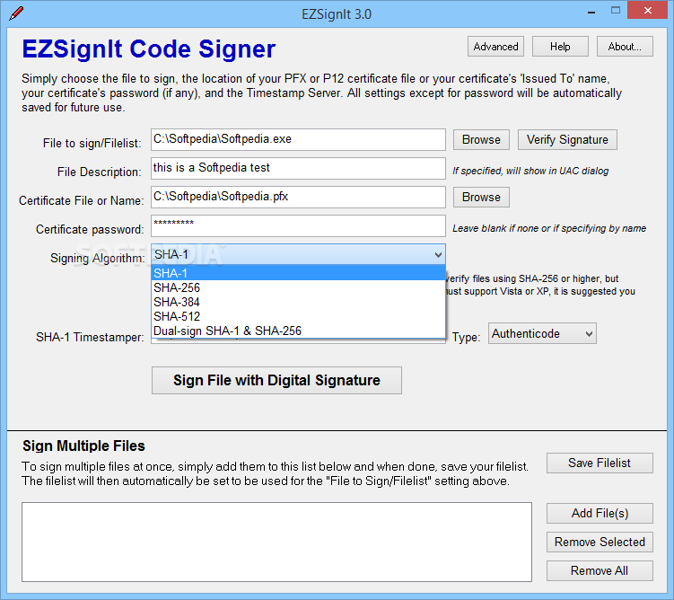
Task: Click Remove Selected button
Action: pos(600,542)
